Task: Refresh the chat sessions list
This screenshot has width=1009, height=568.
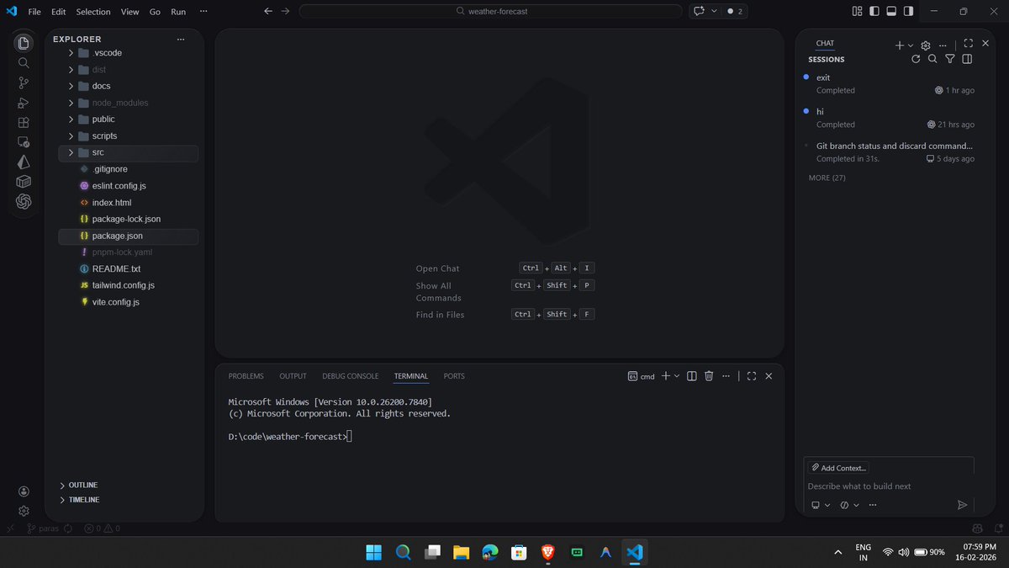Action: pyautogui.click(x=916, y=59)
